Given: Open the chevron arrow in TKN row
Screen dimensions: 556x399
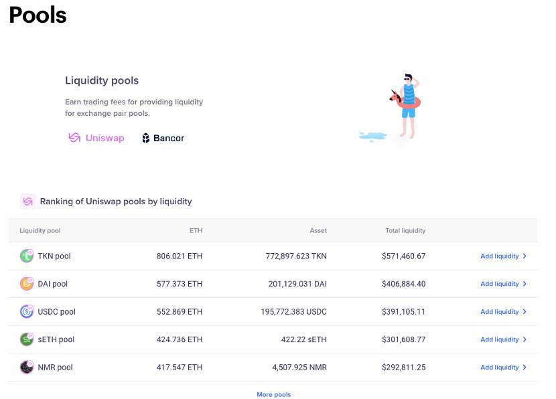Looking at the screenshot, I should [x=525, y=256].
